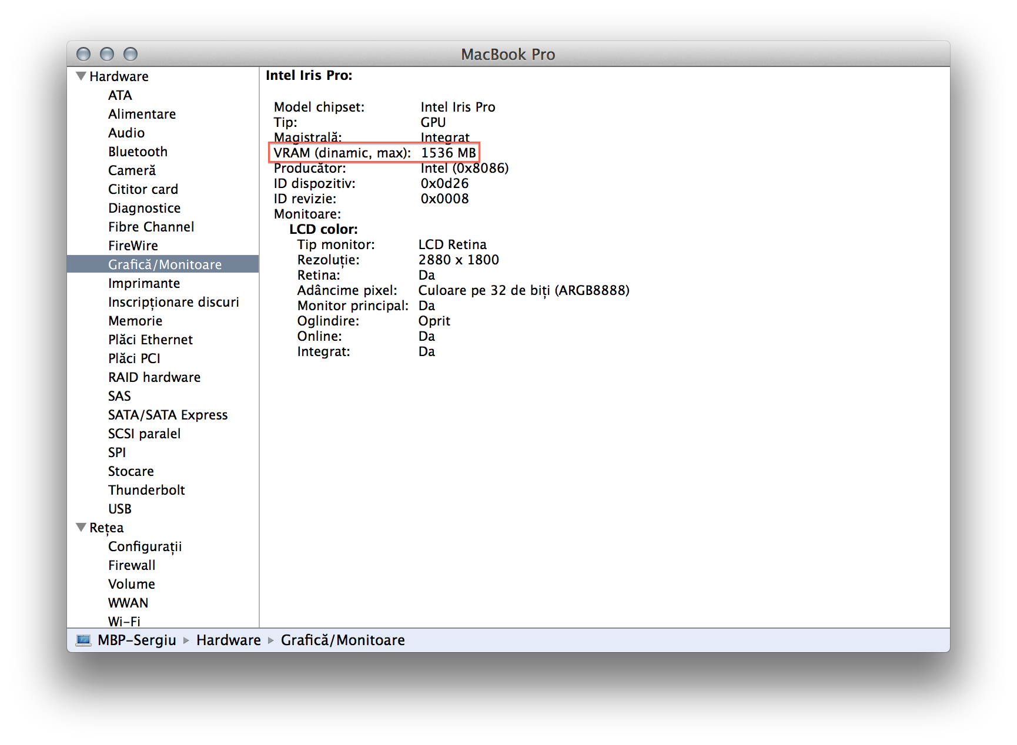
Task: Click Hardware in the bottom path bar
Action: pos(229,640)
